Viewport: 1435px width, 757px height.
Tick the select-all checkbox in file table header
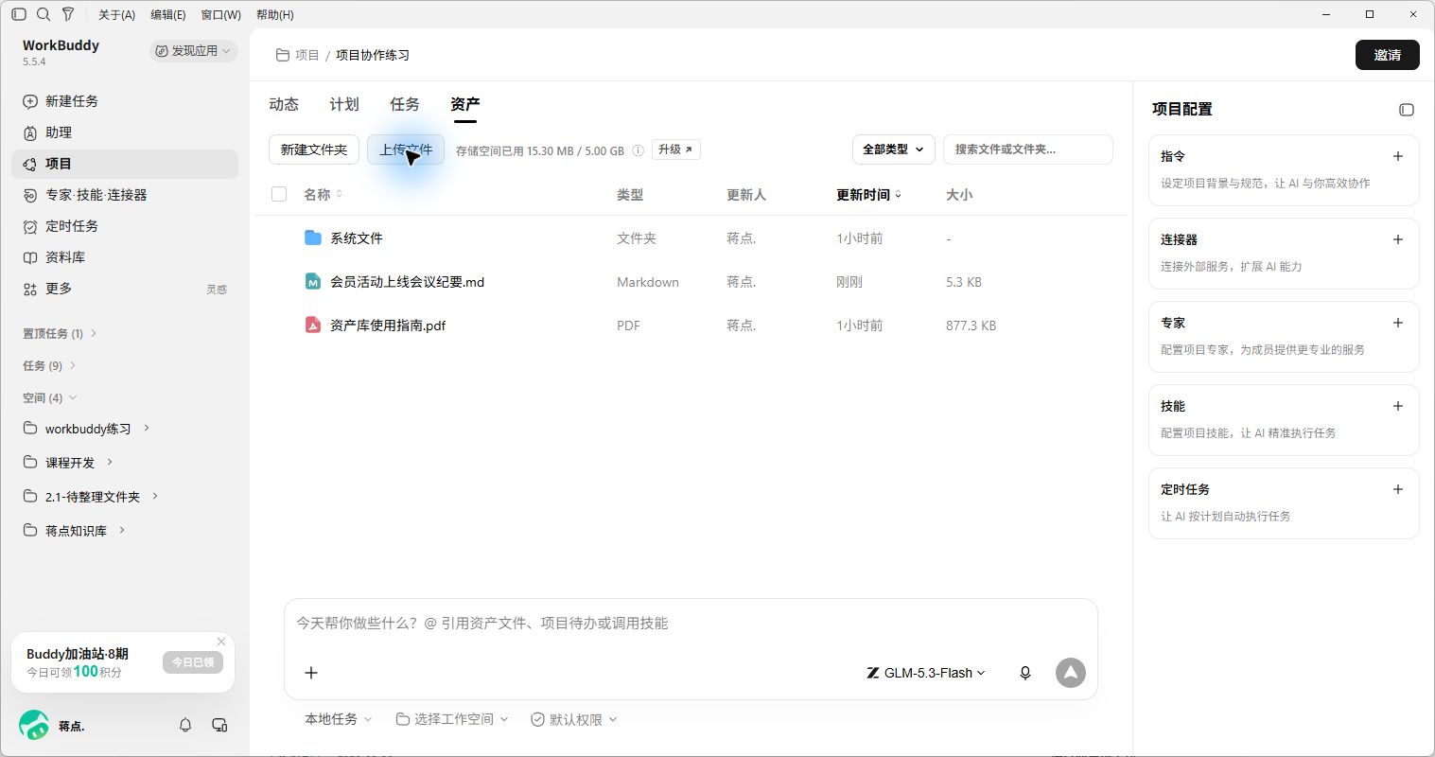click(x=279, y=194)
